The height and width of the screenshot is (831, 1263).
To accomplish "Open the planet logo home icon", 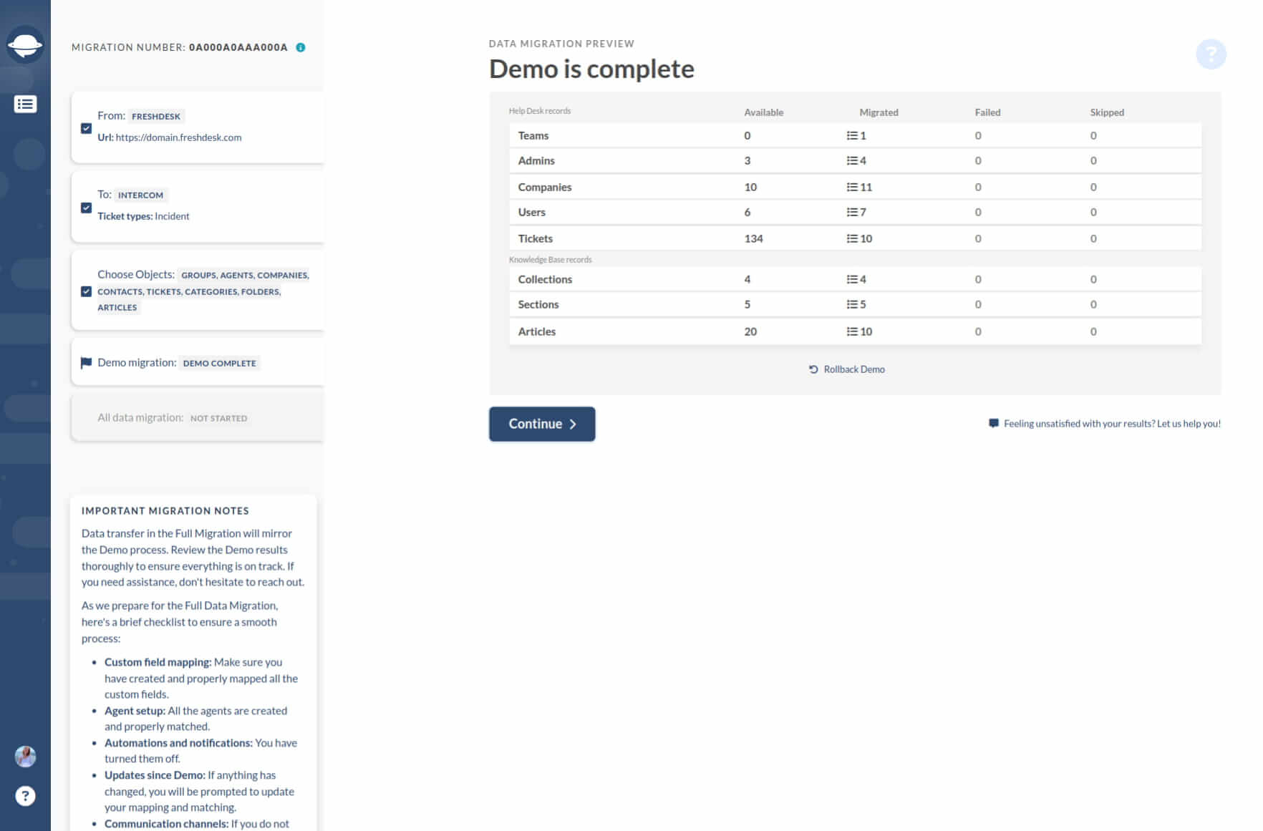I will click(25, 46).
